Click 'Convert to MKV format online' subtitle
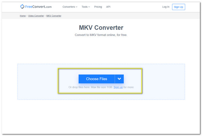Viewport: 202px width, 136px height. point(101,35)
